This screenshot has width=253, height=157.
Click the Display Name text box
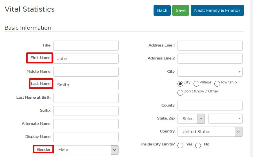click(86, 137)
